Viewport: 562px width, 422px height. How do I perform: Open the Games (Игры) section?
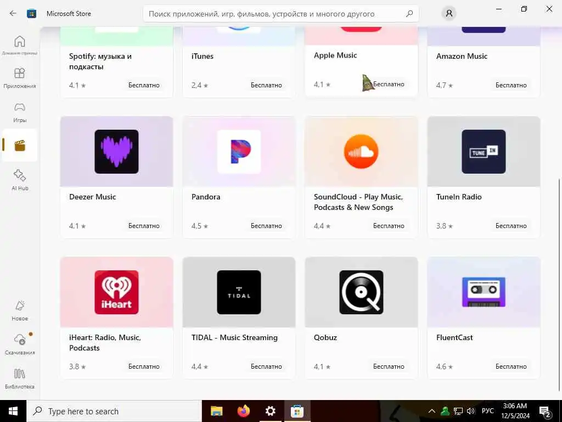click(x=20, y=112)
